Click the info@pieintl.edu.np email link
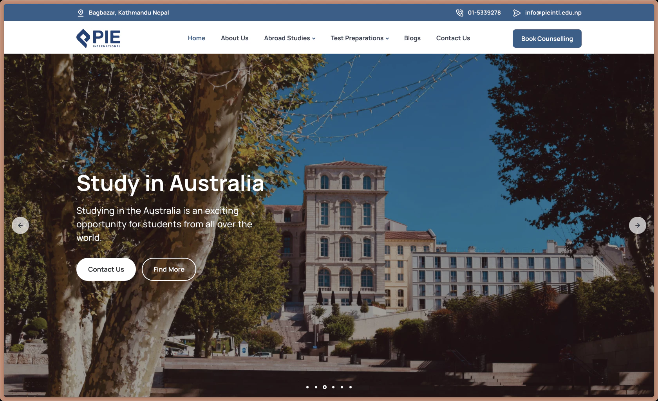Screen dimensions: 658x401 (x=553, y=13)
